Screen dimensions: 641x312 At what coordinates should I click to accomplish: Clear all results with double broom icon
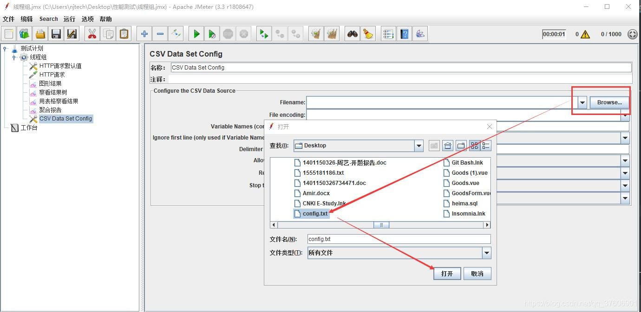(332, 34)
